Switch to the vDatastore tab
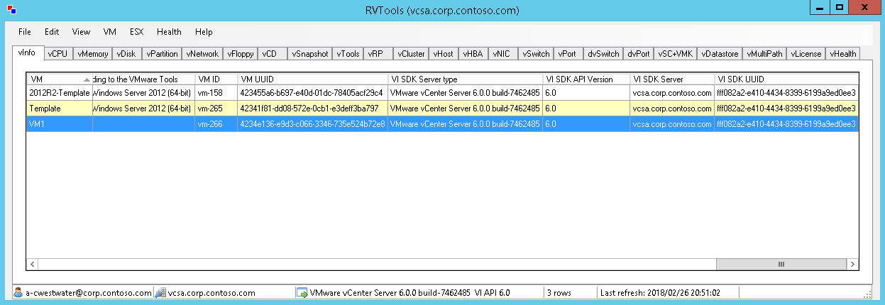 [x=720, y=54]
